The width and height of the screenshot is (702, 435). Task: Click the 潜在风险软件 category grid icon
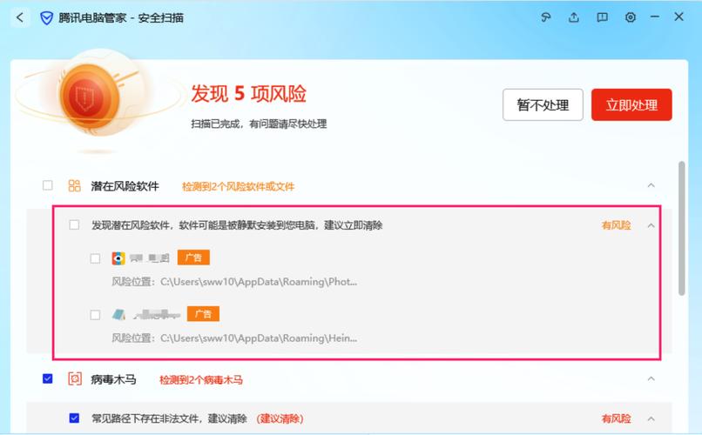(75, 186)
